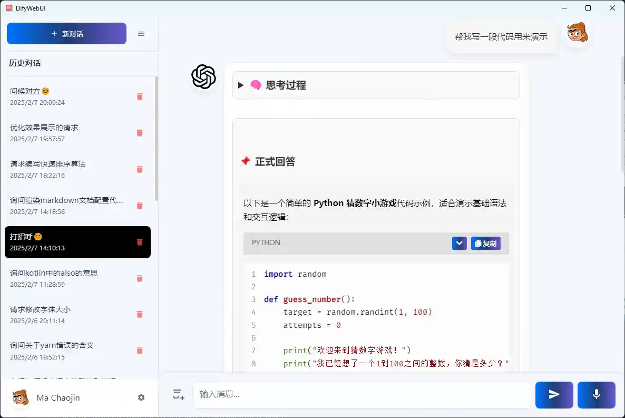
Task: Click the PYTHON language label
Action: [x=266, y=242]
